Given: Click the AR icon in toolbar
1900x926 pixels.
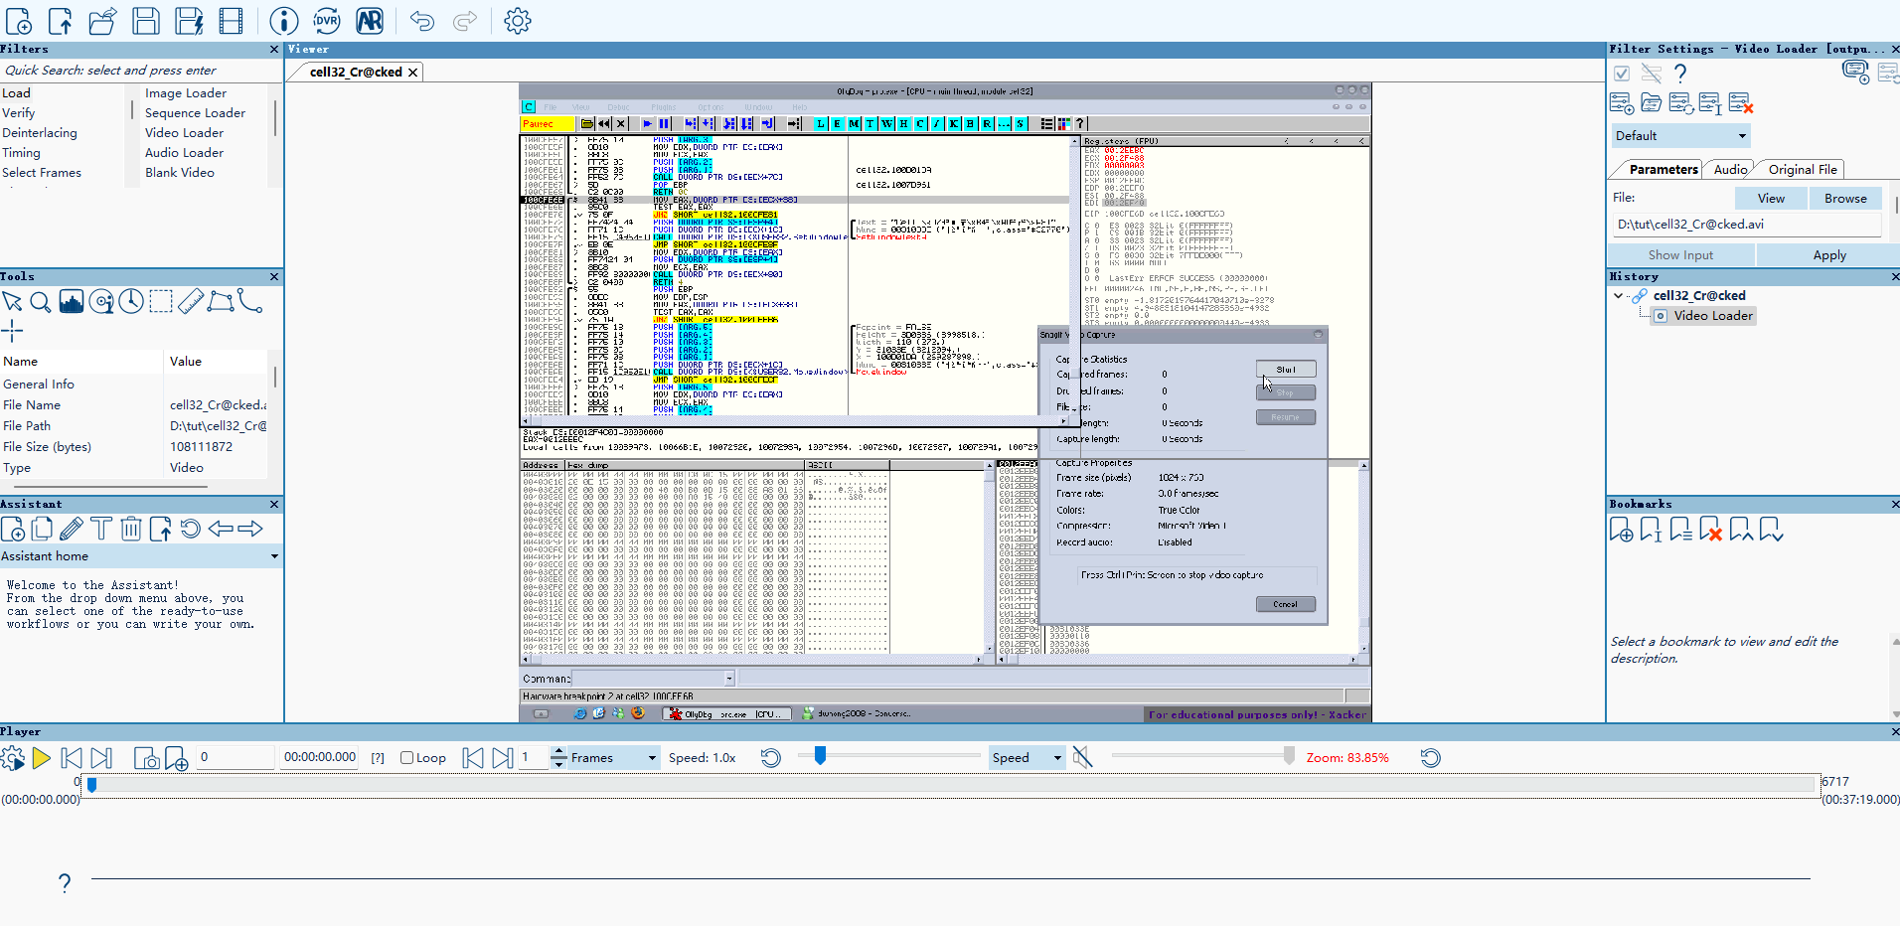Looking at the screenshot, I should click(x=370, y=21).
